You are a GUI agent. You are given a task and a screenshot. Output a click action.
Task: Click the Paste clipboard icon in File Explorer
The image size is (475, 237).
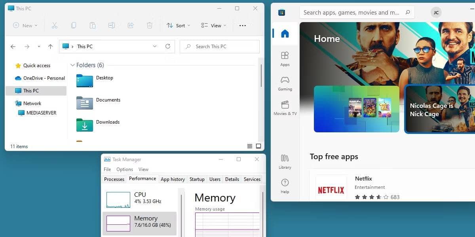tap(93, 25)
